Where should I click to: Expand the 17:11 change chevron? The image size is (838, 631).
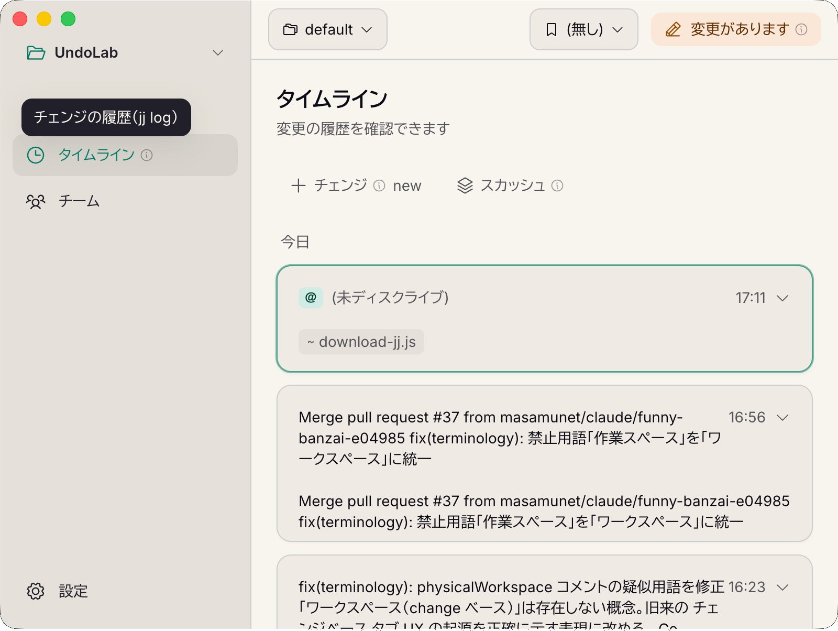pos(782,298)
